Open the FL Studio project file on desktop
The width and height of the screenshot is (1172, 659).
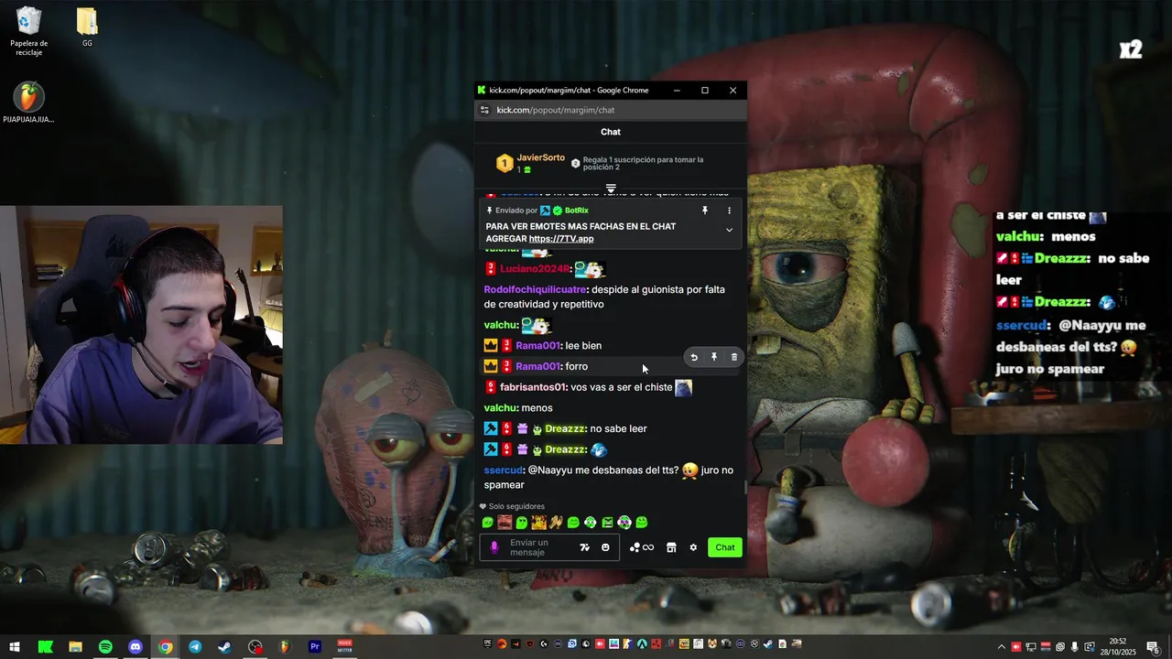28,103
